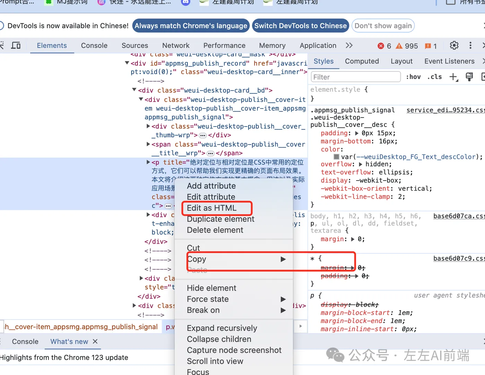Switch to the Layout sidebar tab
Viewport: 485px width, 375px height.
point(402,61)
